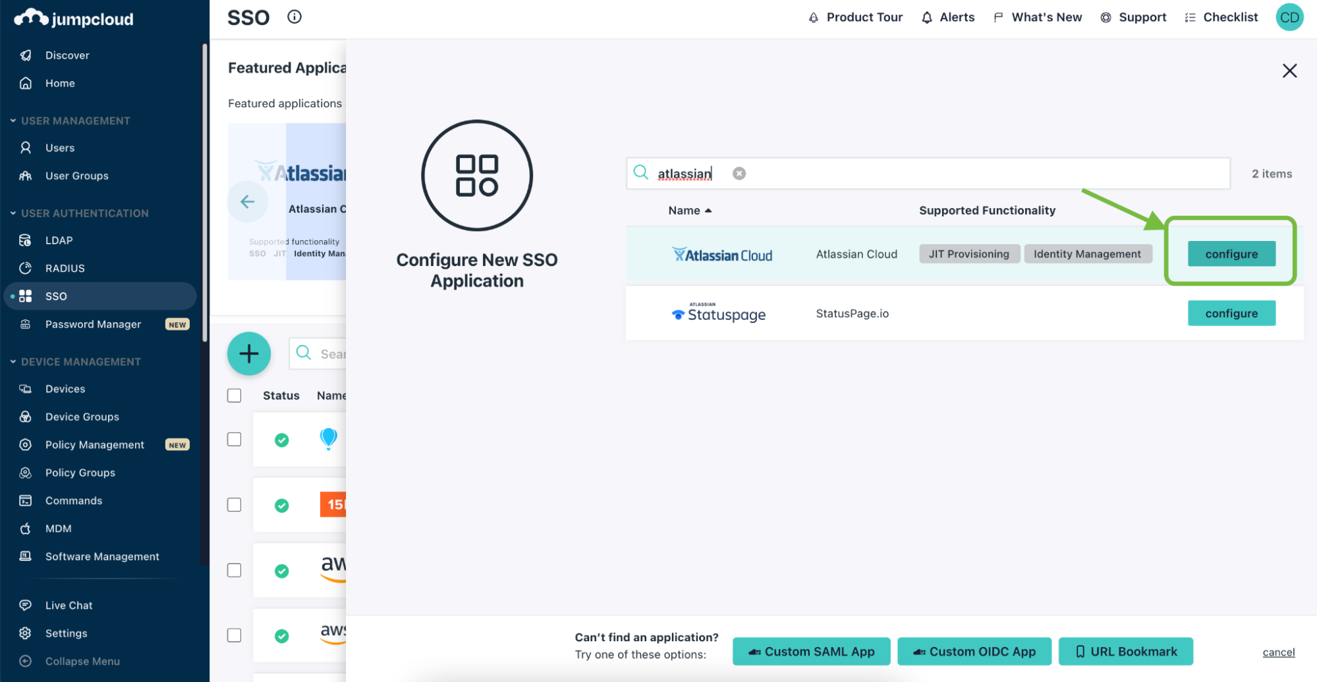
Task: Click the search magnifier icon in panel
Action: [640, 172]
